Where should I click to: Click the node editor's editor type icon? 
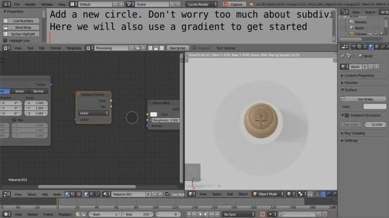[x=6, y=194]
